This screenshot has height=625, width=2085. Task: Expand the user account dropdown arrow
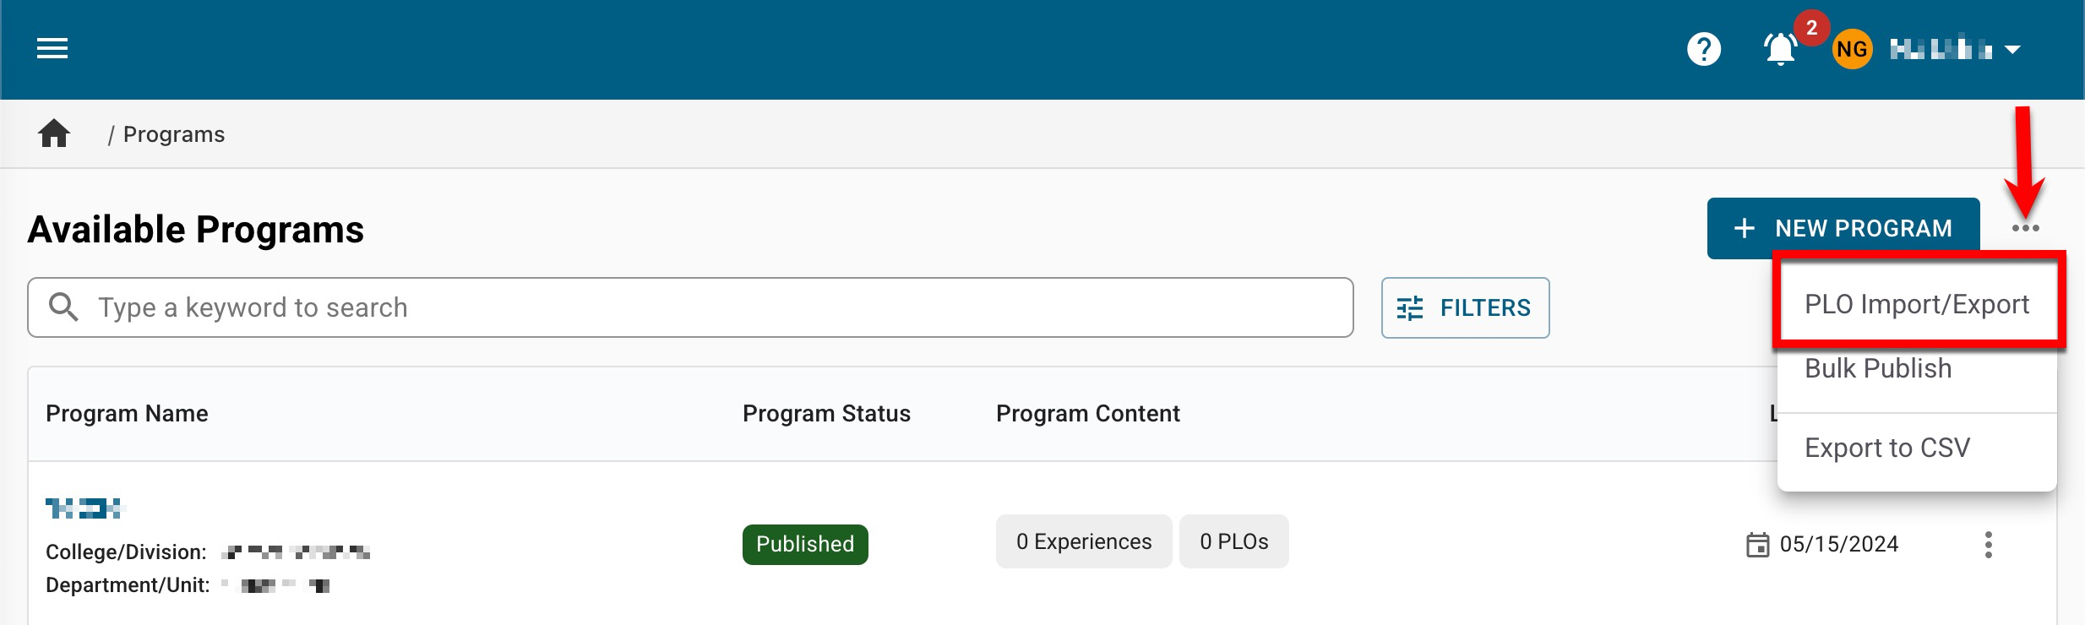(x=2013, y=50)
